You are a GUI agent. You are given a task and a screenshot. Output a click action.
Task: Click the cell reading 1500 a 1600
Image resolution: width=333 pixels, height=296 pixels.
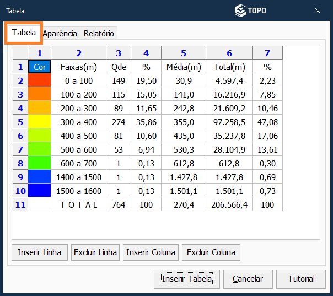pyautogui.click(x=79, y=191)
